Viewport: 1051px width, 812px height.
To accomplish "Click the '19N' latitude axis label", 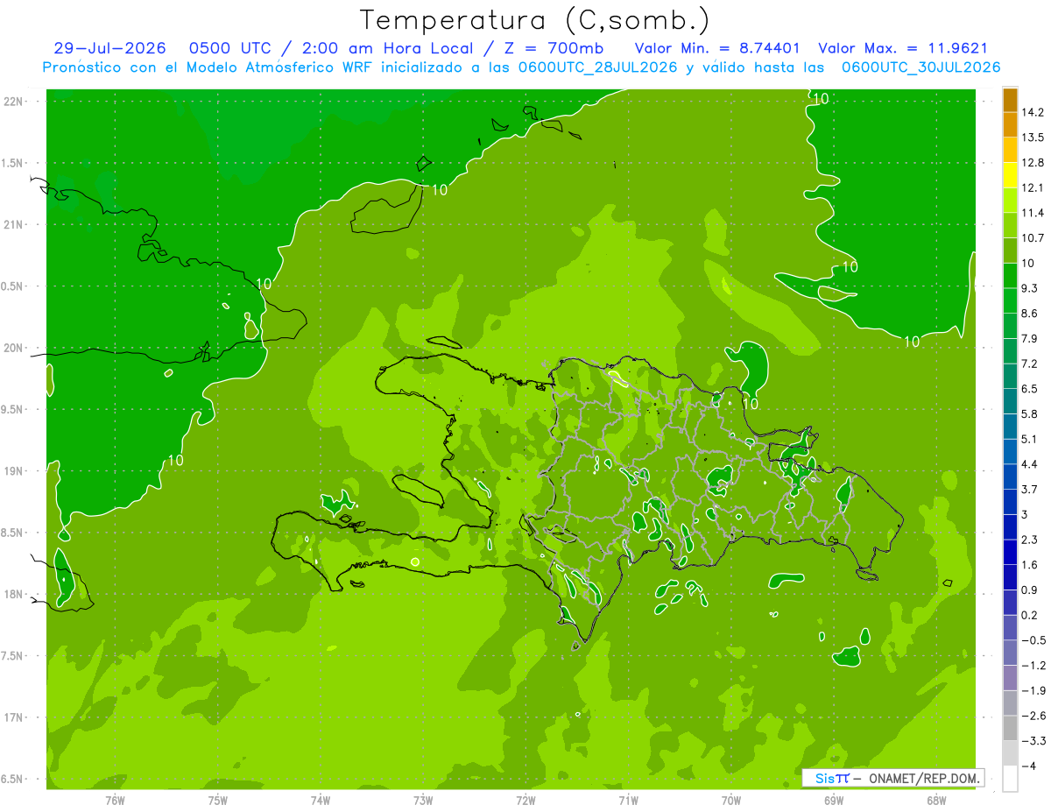I will [x=13, y=470].
